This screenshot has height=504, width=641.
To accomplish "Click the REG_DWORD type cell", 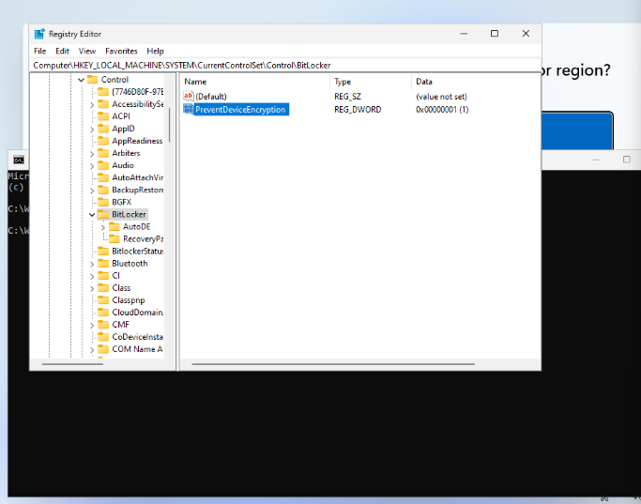I will [358, 110].
